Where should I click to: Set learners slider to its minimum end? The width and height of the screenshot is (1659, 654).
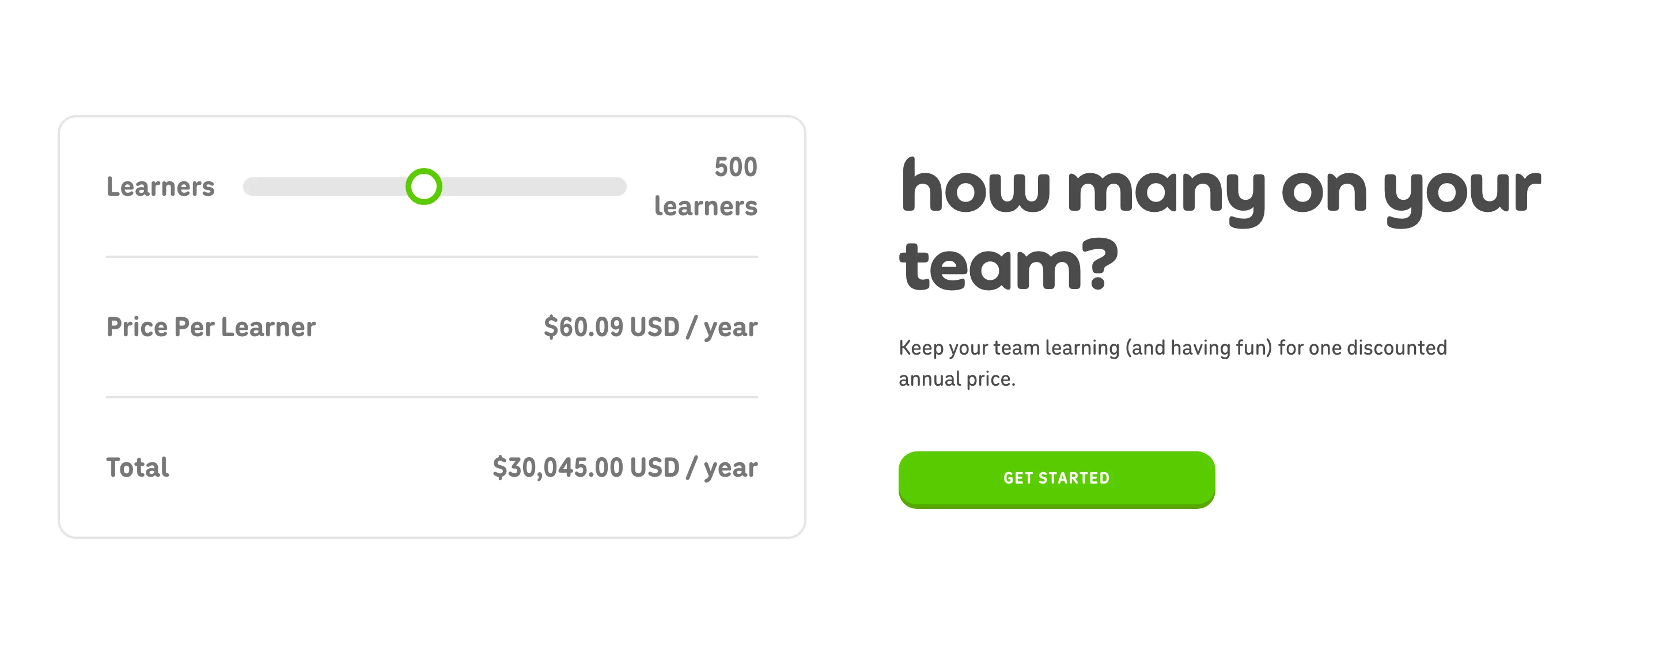coord(247,187)
